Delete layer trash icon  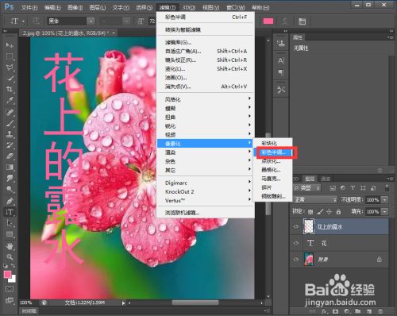pyautogui.click(x=380, y=311)
